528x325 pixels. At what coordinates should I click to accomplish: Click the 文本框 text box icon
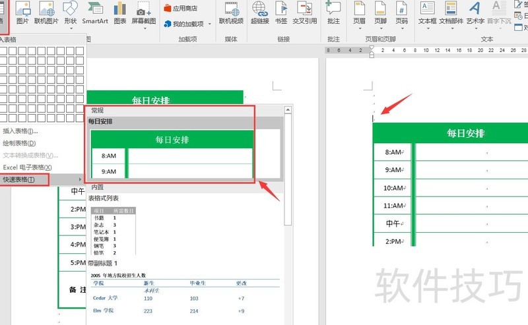(427, 12)
